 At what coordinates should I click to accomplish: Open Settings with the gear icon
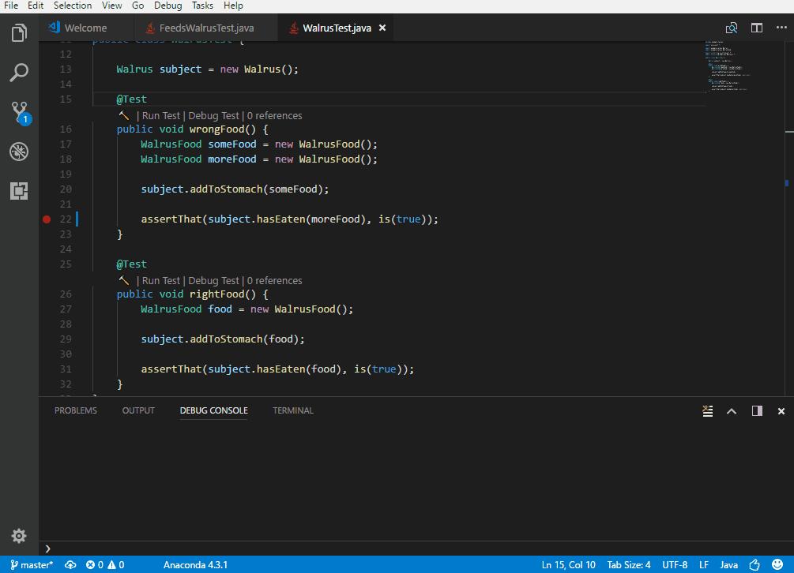tap(19, 535)
